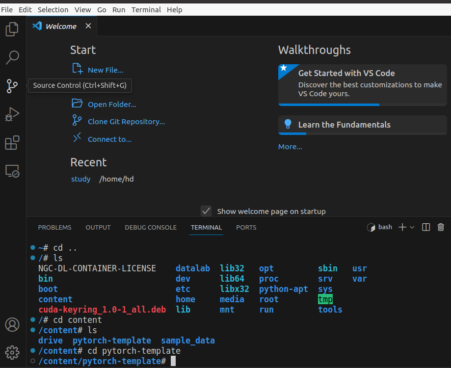The width and height of the screenshot is (451, 368).
Task: Click the terminal prompt cursor
Action: pos(173,361)
